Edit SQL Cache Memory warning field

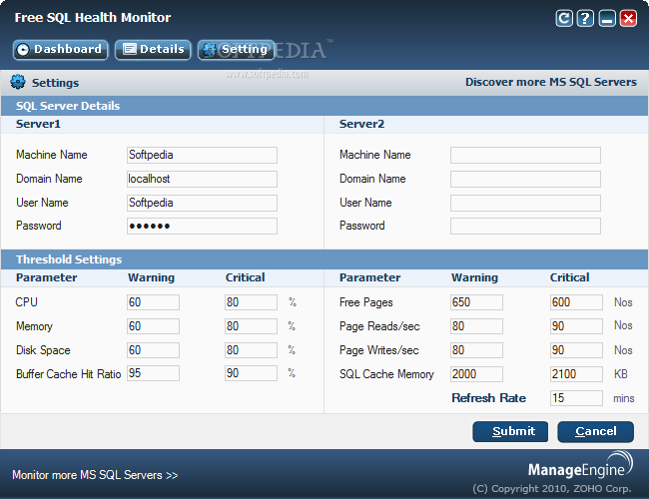[477, 374]
